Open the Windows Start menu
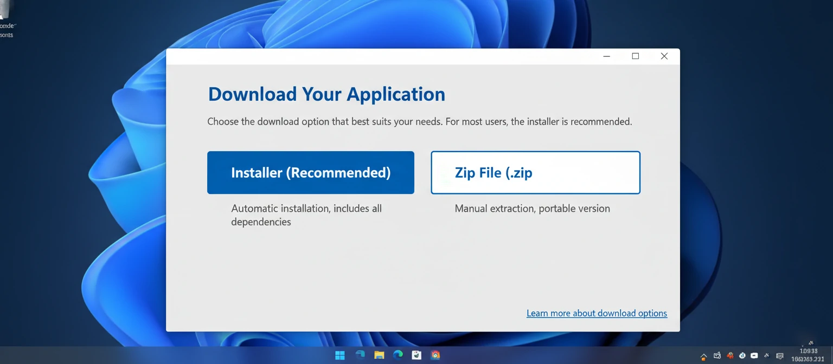 (x=339, y=355)
